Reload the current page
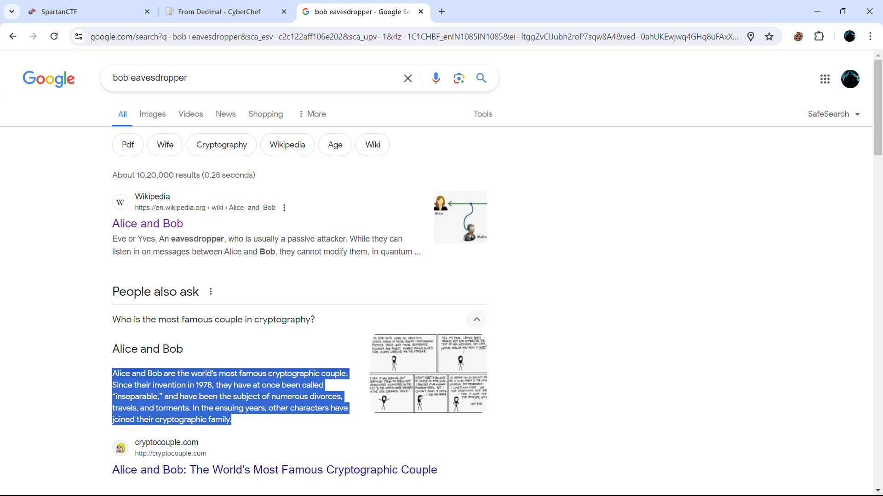Screen dimensions: 883x496 tap(54, 36)
